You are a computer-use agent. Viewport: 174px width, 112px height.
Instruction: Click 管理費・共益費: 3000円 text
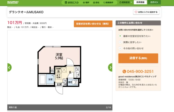36,23
